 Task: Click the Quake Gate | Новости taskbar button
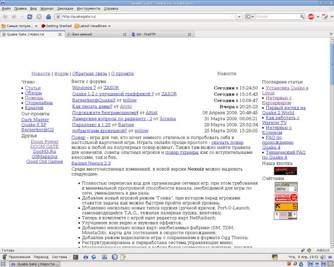[35, 264]
